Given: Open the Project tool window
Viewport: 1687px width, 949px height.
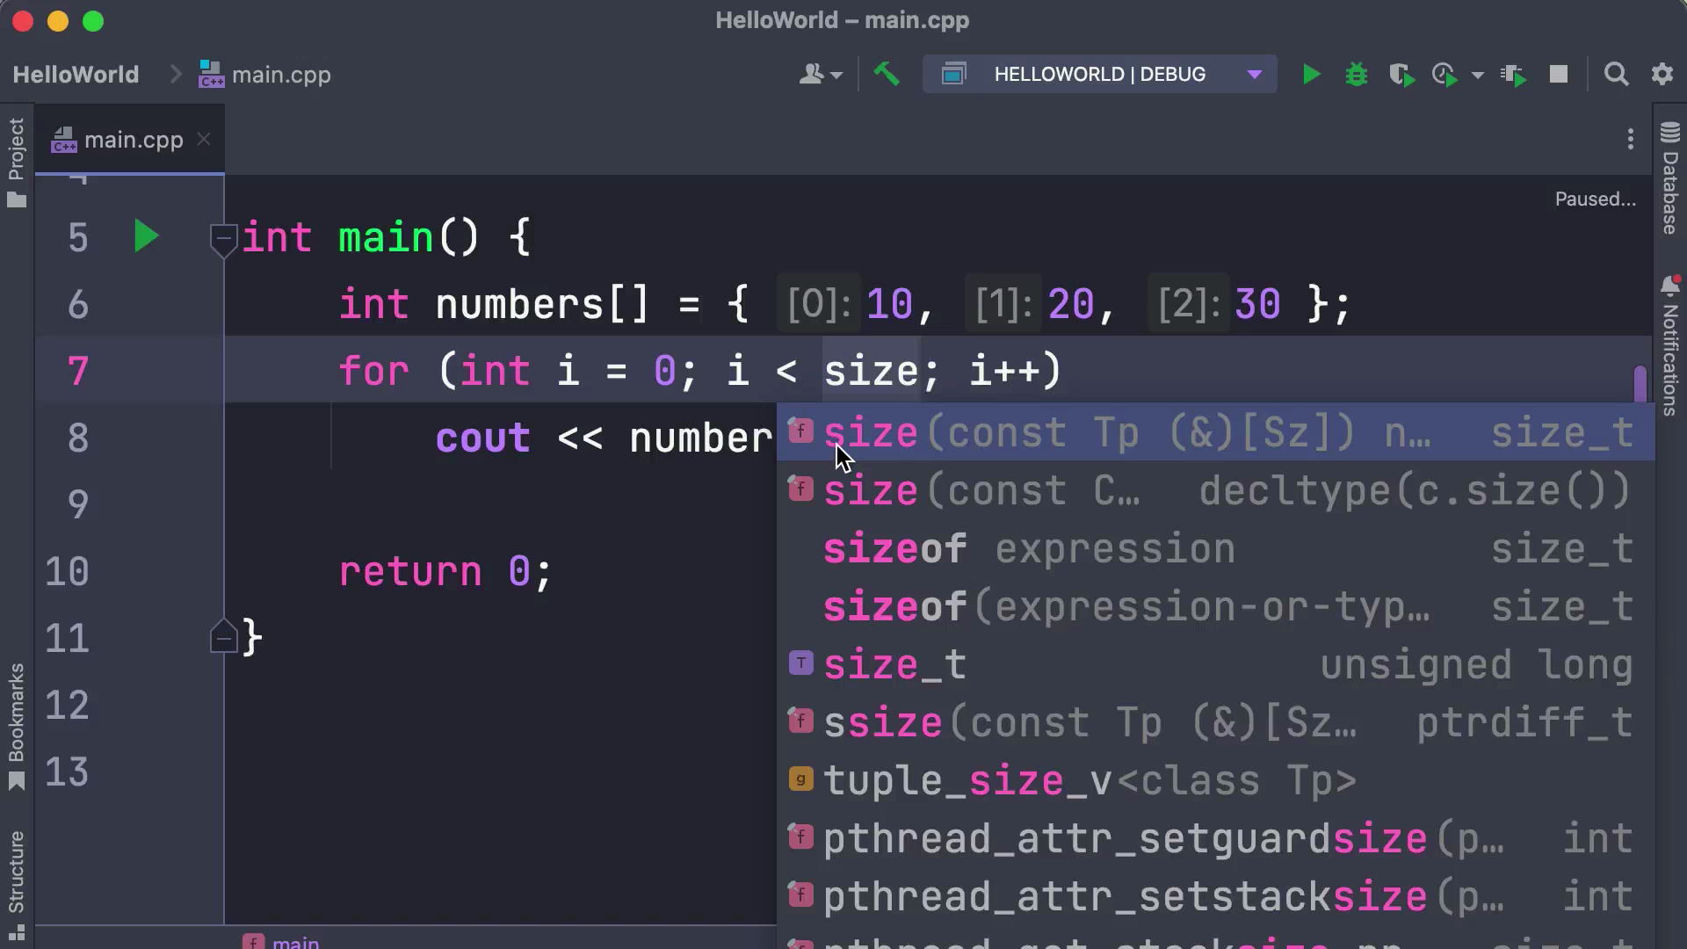Looking at the screenshot, I should pos(17,163).
